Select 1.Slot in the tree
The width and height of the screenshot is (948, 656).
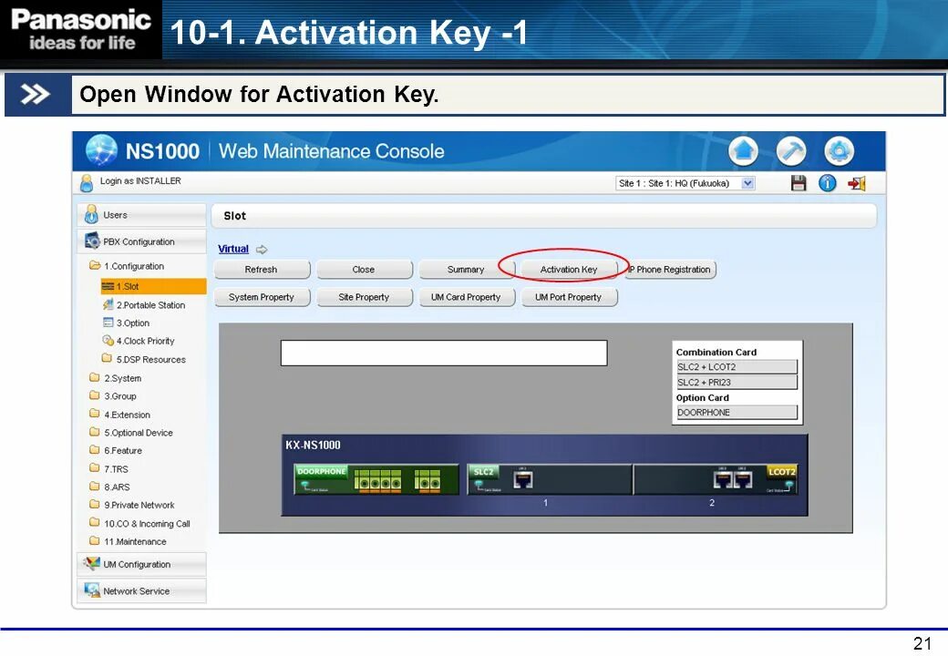coord(153,286)
